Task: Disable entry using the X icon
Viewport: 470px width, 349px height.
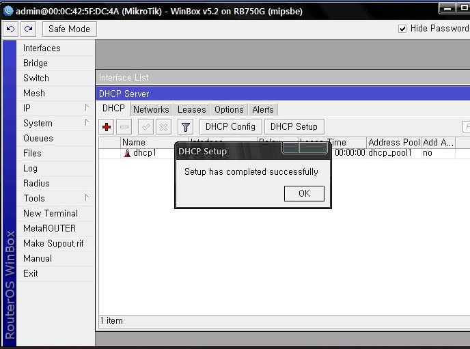Action: coord(163,127)
